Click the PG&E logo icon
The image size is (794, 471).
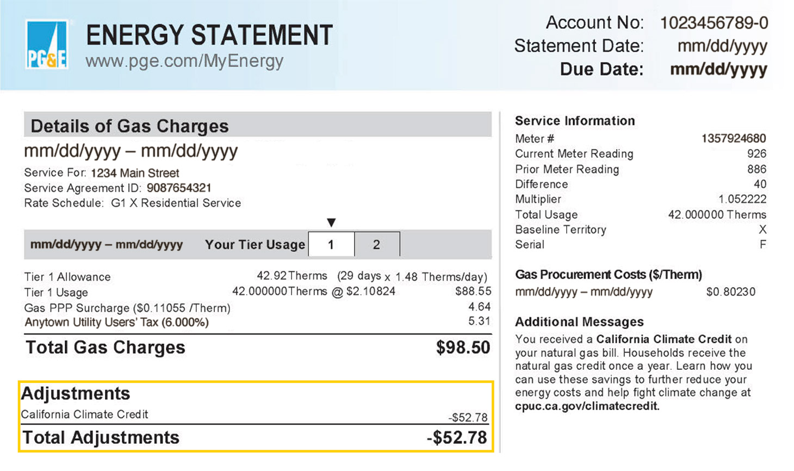(x=47, y=45)
